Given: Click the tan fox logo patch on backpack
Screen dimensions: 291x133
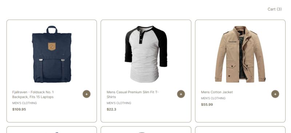Looking at the screenshot, I should pyautogui.click(x=52, y=46).
